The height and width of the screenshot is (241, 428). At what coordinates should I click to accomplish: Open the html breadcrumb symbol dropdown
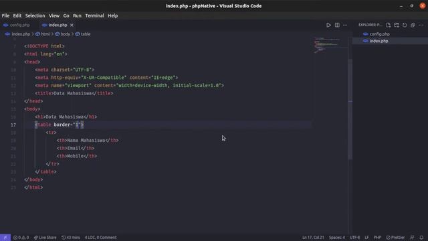coord(43,34)
